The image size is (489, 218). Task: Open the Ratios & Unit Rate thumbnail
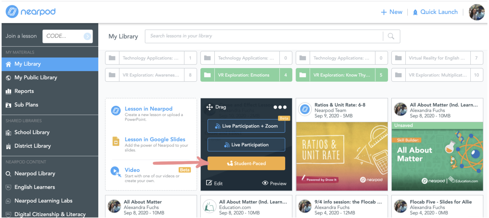[x=341, y=156]
